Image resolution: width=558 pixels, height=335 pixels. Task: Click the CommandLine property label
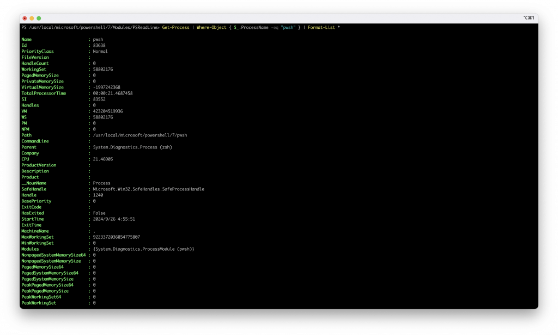click(x=35, y=141)
